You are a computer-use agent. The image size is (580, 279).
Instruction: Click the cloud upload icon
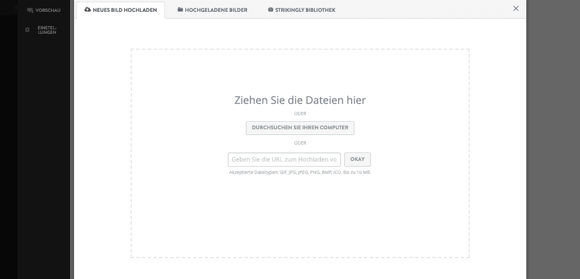tap(88, 10)
